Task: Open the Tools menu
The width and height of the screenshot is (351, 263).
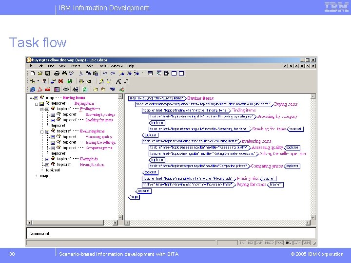Action: click(102, 66)
